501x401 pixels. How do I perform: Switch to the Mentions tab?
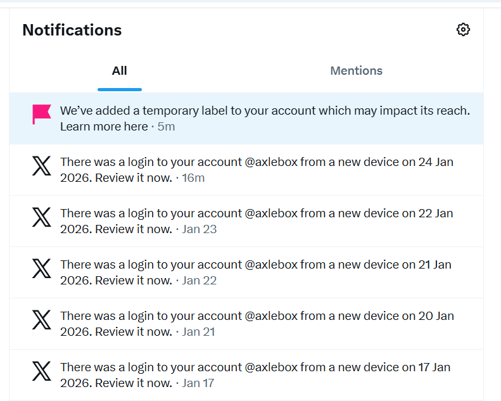(x=356, y=70)
